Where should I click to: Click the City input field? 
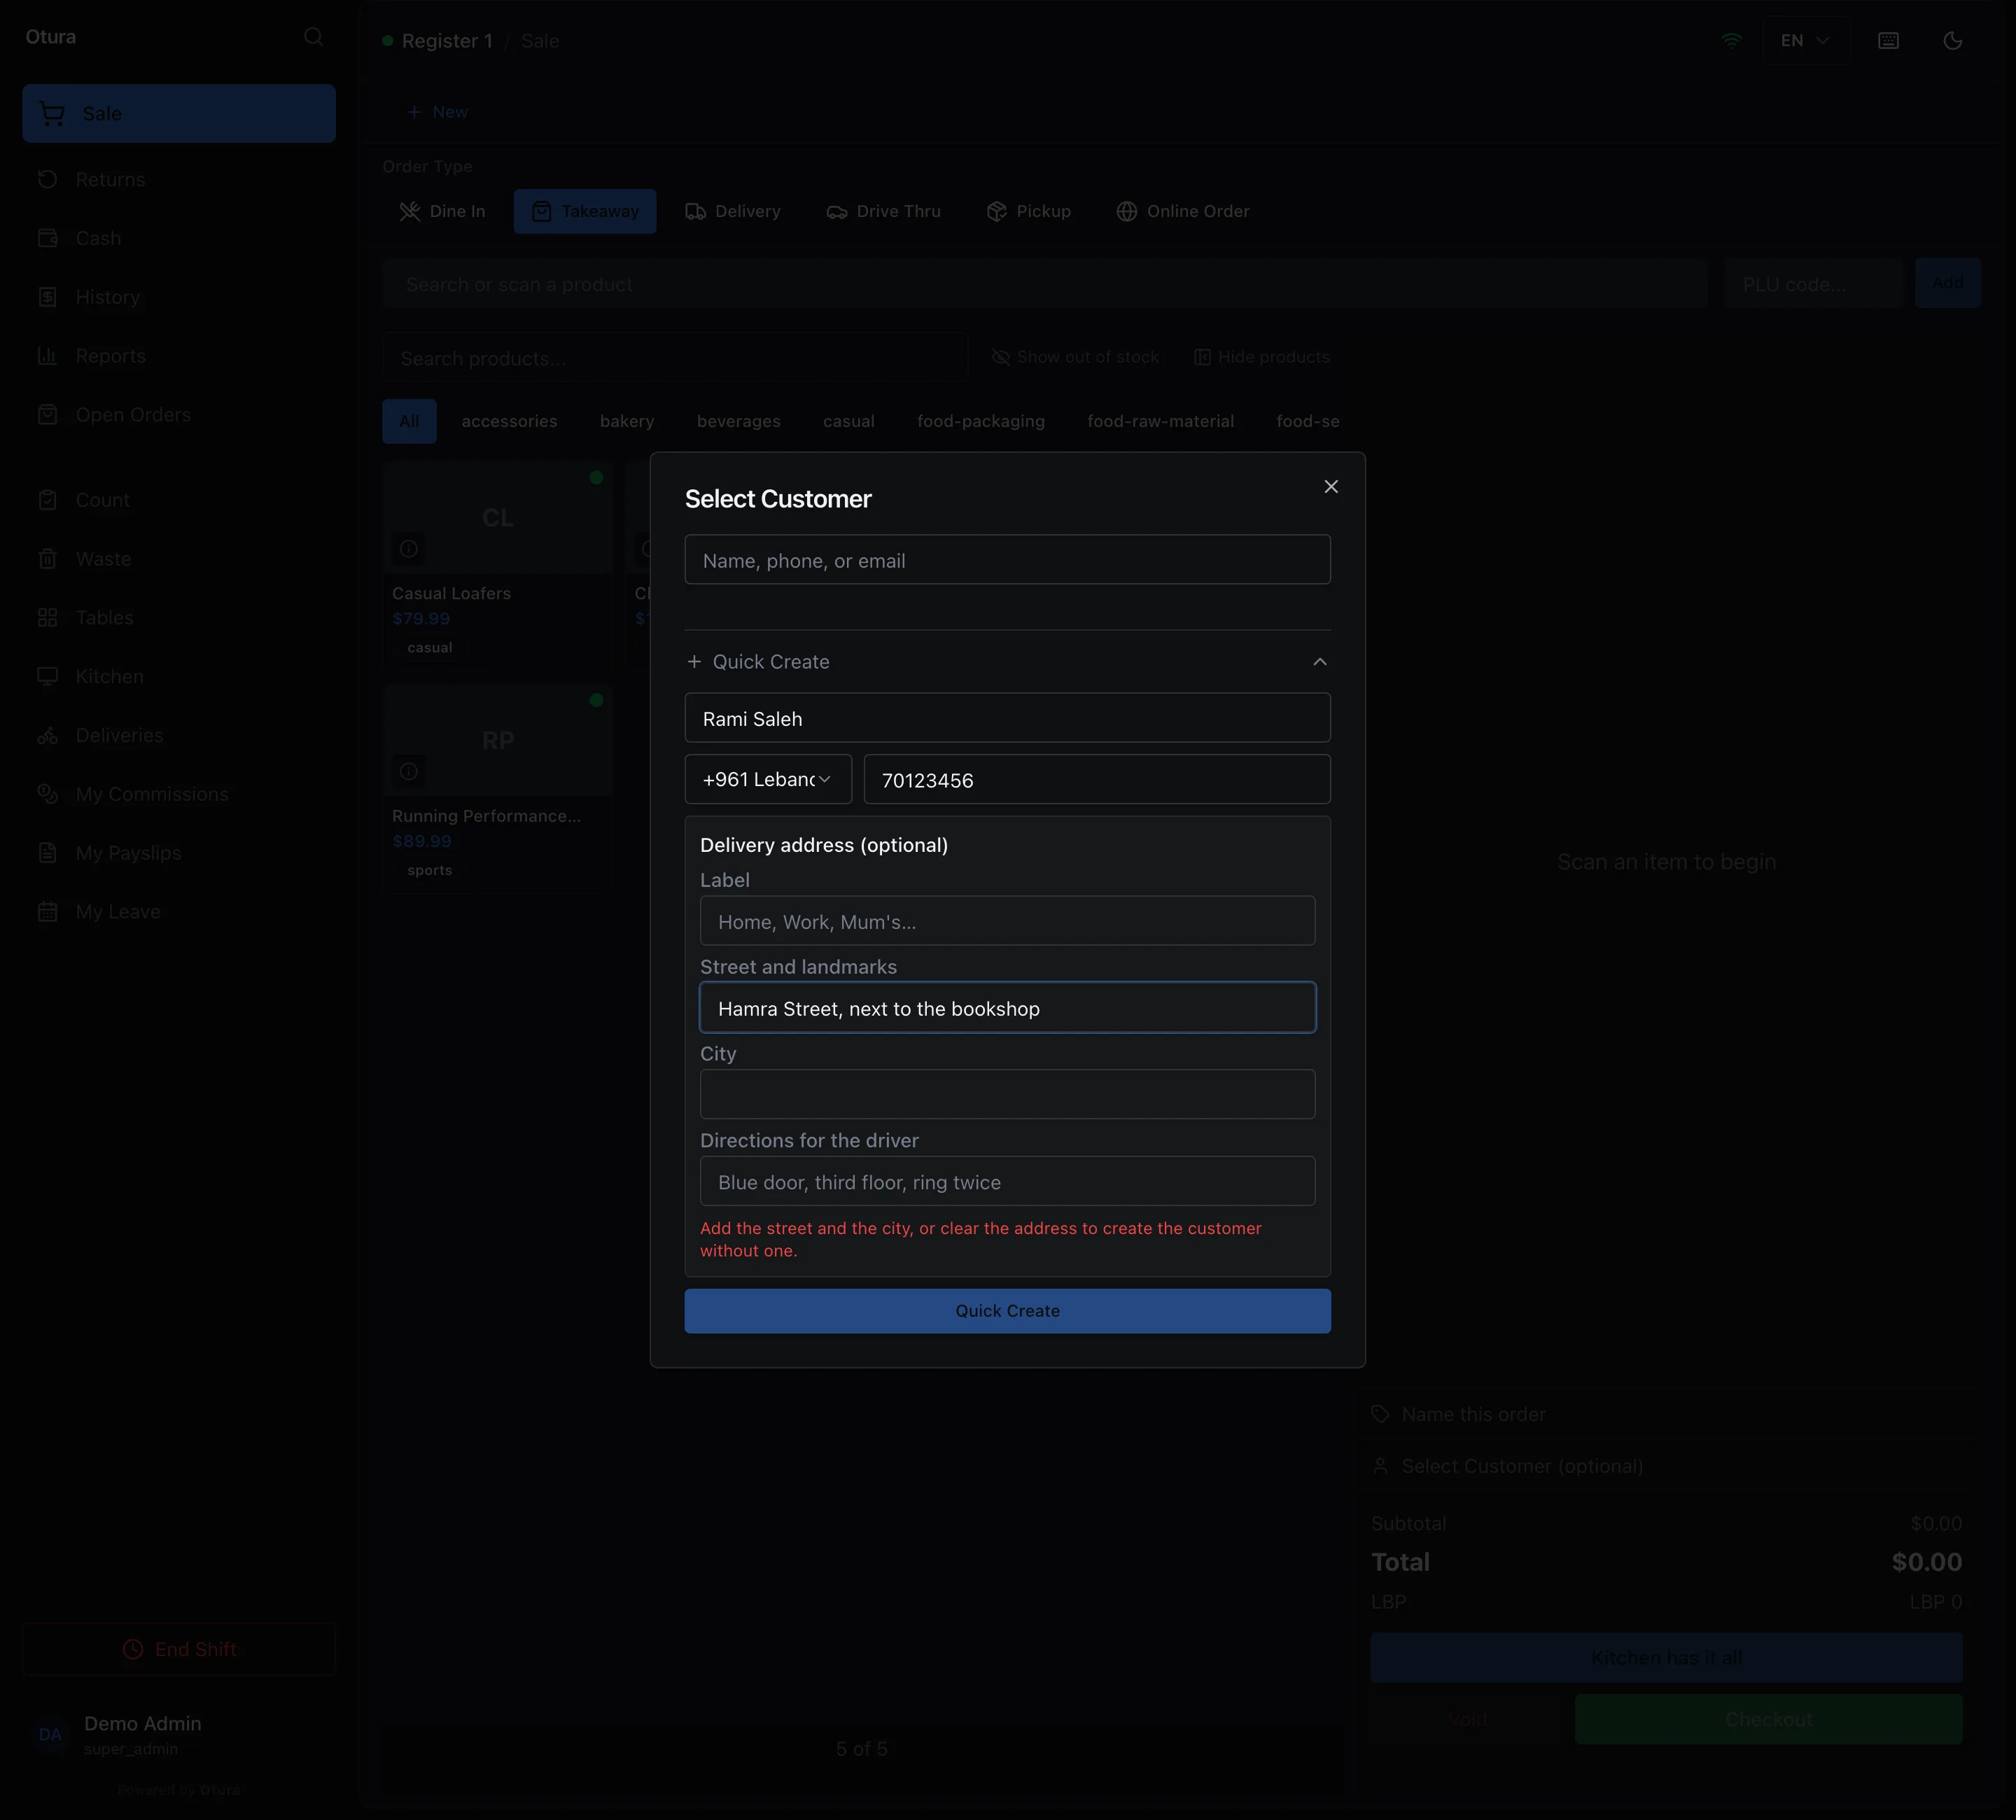coord(1007,1094)
